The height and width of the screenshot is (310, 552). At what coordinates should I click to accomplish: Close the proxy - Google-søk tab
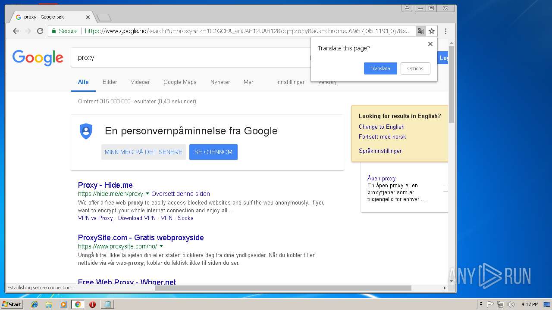[x=88, y=17]
